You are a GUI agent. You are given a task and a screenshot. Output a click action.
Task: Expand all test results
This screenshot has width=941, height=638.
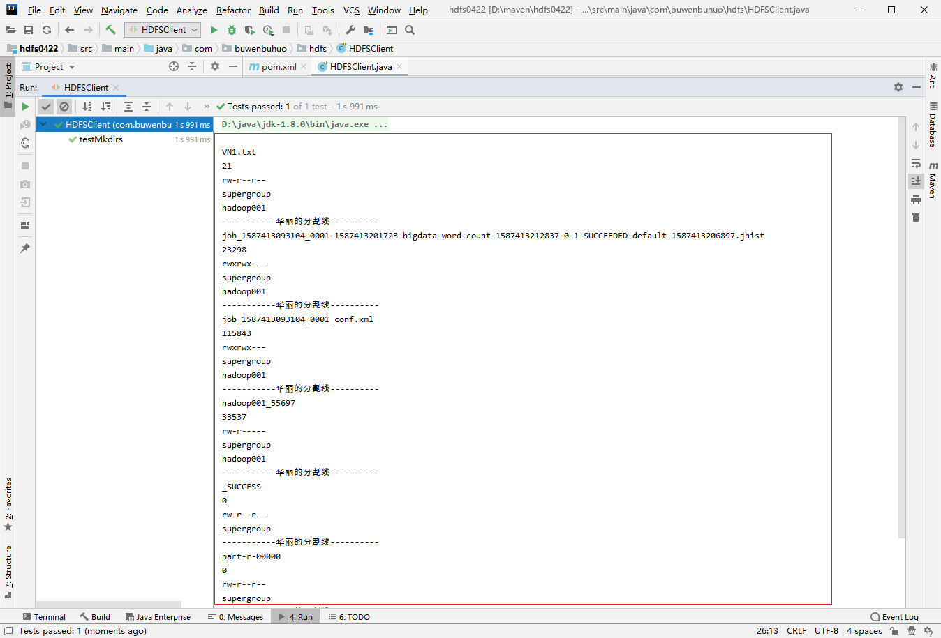(128, 107)
